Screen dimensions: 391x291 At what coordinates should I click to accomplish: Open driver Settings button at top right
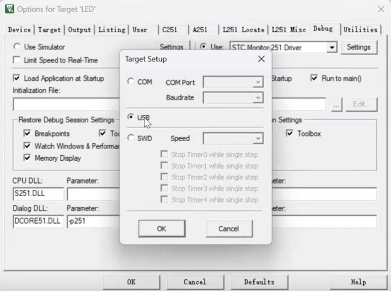click(358, 47)
